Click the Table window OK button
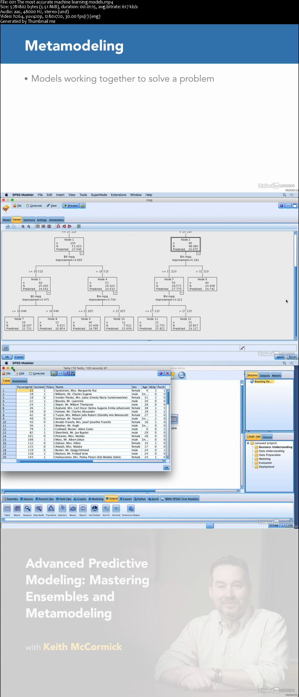This screenshot has width=299, height=697. (x=166, y=467)
